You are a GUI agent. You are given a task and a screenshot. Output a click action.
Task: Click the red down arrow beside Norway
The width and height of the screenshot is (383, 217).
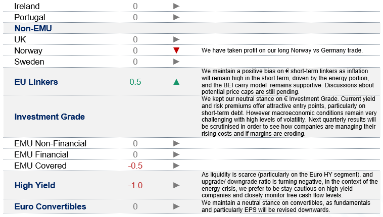(176, 50)
